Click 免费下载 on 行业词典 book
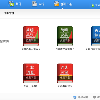The height and width of the screenshot is (100, 100). [x=31, y=78]
